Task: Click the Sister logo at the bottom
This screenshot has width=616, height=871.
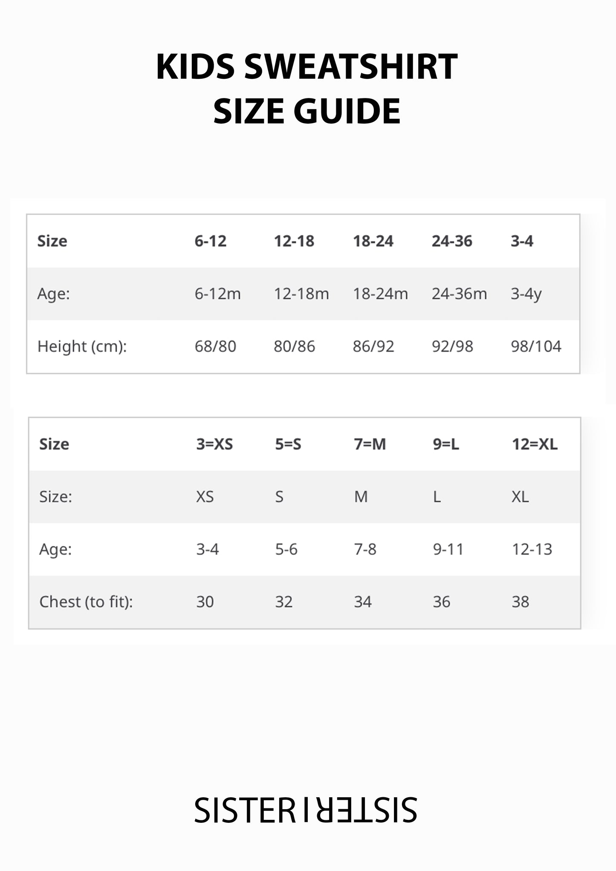Action: click(x=306, y=810)
